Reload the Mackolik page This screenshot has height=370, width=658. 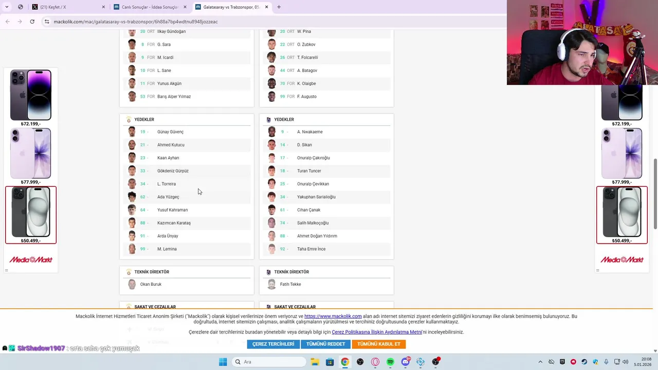tap(32, 22)
